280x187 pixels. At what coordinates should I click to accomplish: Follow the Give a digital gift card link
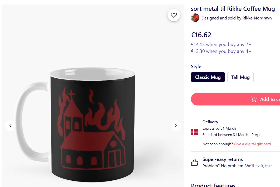[253, 144]
